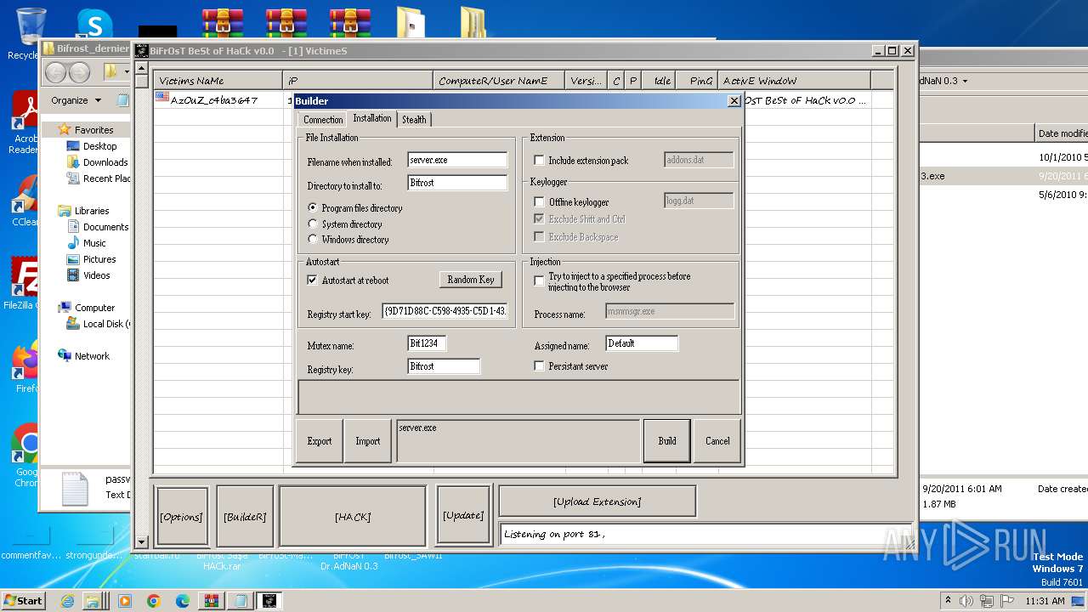Image resolution: width=1088 pixels, height=612 pixels.
Task: Click the Random Key button
Action: [x=470, y=280]
